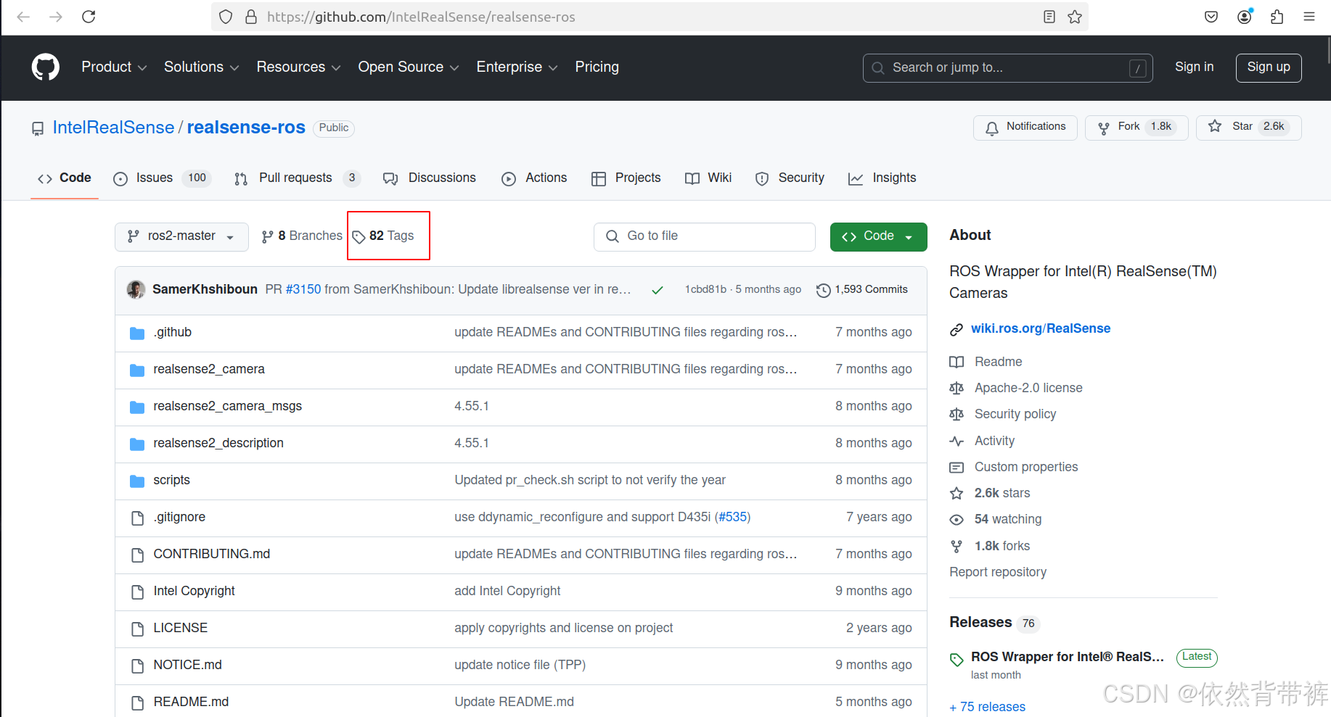Viewport: 1331px width, 717px height.
Task: View the 54 watching link
Action: point(1008,520)
